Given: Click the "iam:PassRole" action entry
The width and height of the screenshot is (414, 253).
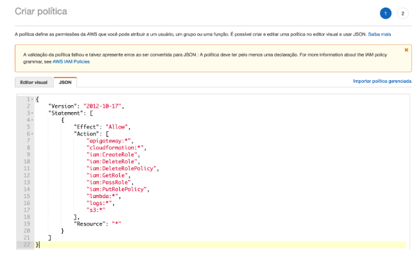Looking at the screenshot, I should coord(108,183).
